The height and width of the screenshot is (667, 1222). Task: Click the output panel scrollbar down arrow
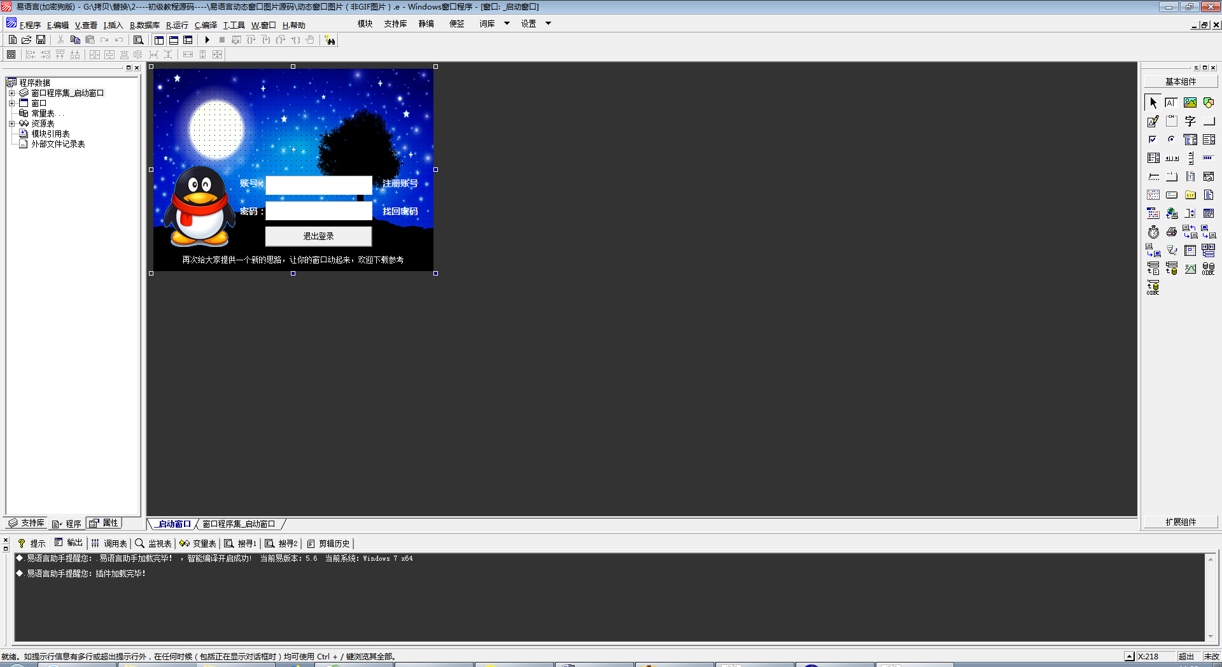pos(1211,636)
